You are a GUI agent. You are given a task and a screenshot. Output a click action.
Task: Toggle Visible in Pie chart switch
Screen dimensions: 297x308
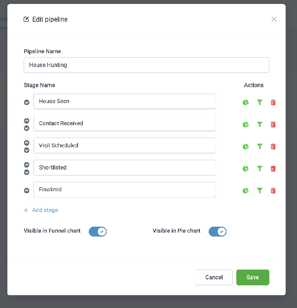click(218, 232)
